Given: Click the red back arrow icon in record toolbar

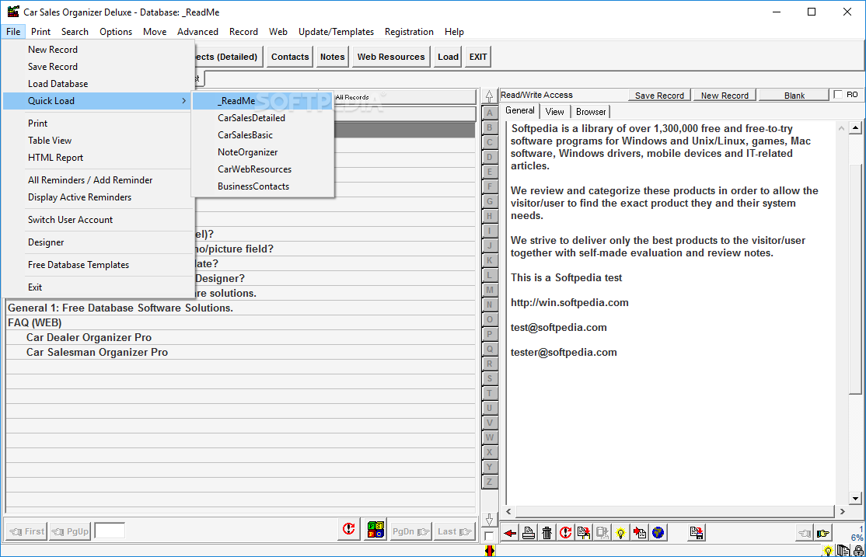Looking at the screenshot, I should point(510,533).
